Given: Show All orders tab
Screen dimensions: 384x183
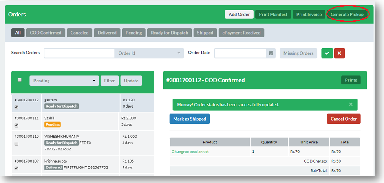Looking at the screenshot, I should point(18,33).
